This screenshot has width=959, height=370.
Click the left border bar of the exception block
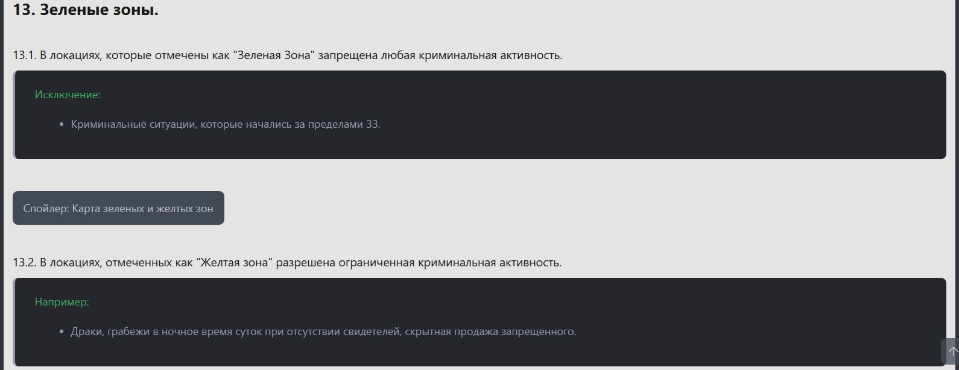14,114
